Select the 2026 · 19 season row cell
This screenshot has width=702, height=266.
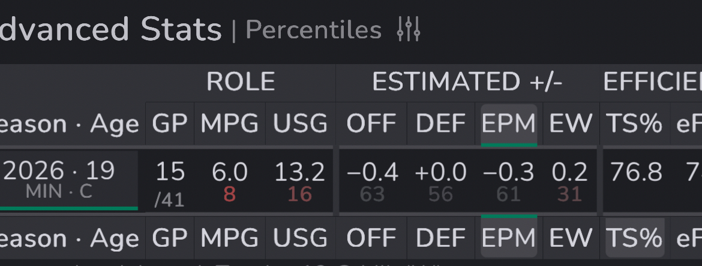click(x=59, y=179)
